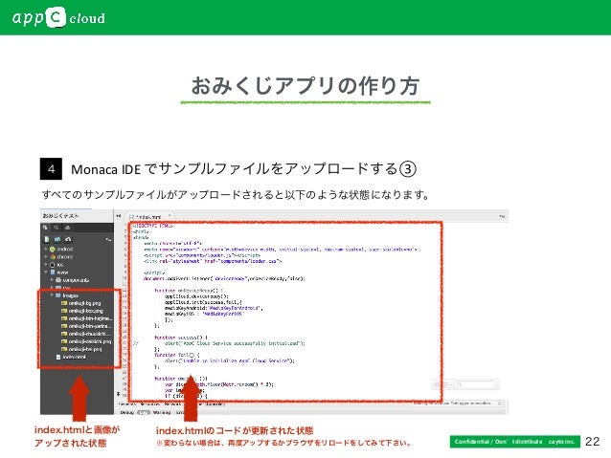The width and height of the screenshot is (611, 458).
Task: Close the index.html editor tab
Action: [170, 215]
